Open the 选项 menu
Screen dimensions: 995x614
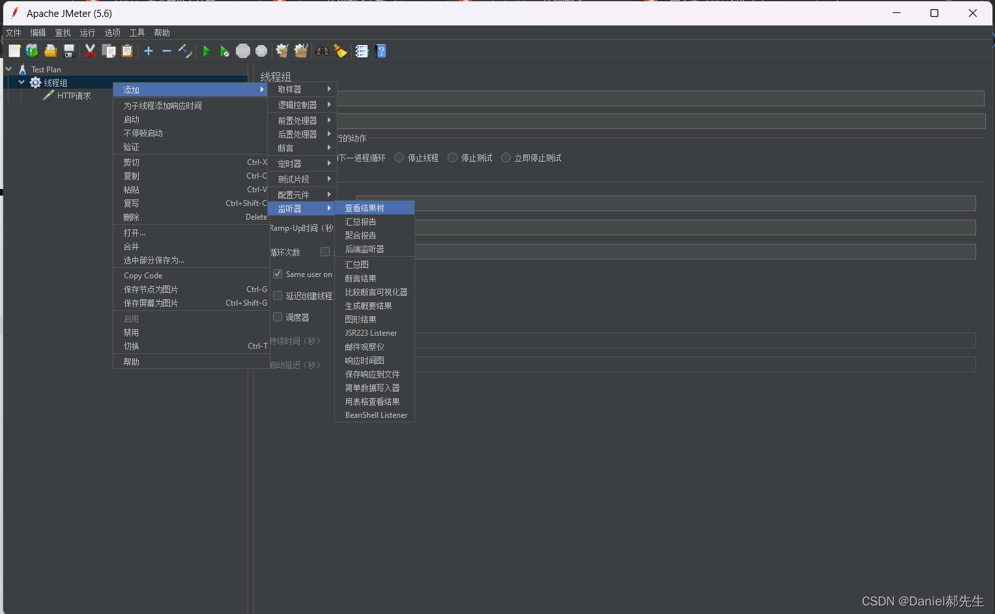point(112,33)
